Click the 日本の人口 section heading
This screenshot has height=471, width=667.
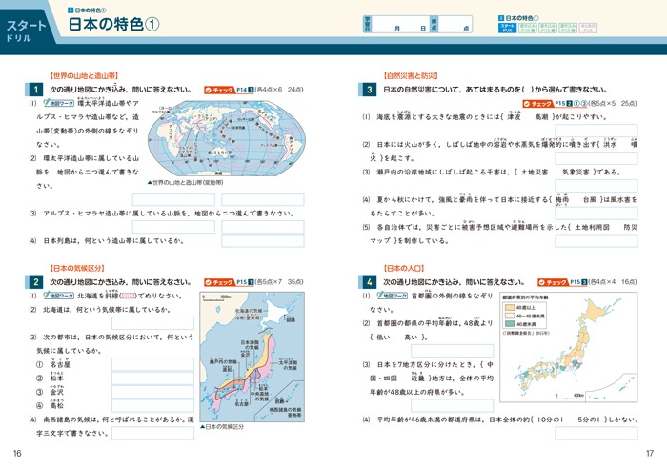coord(409,269)
